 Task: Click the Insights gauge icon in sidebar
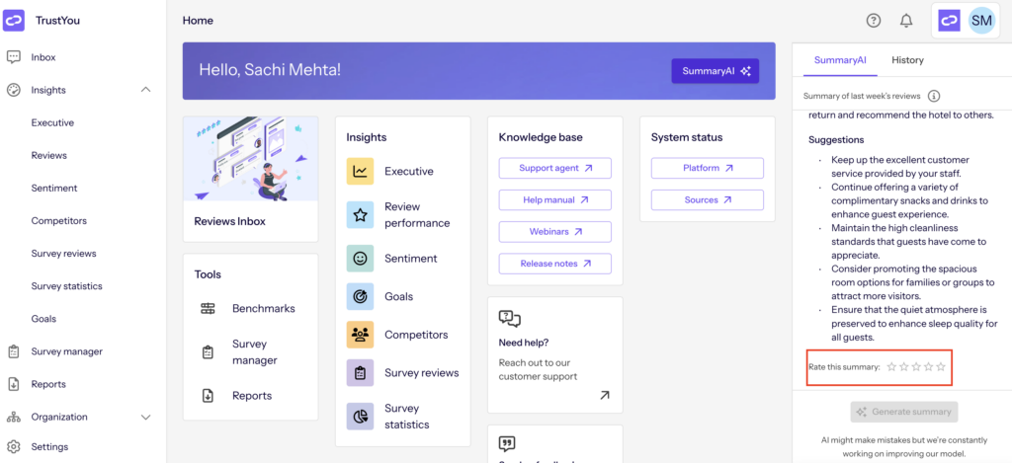(14, 90)
